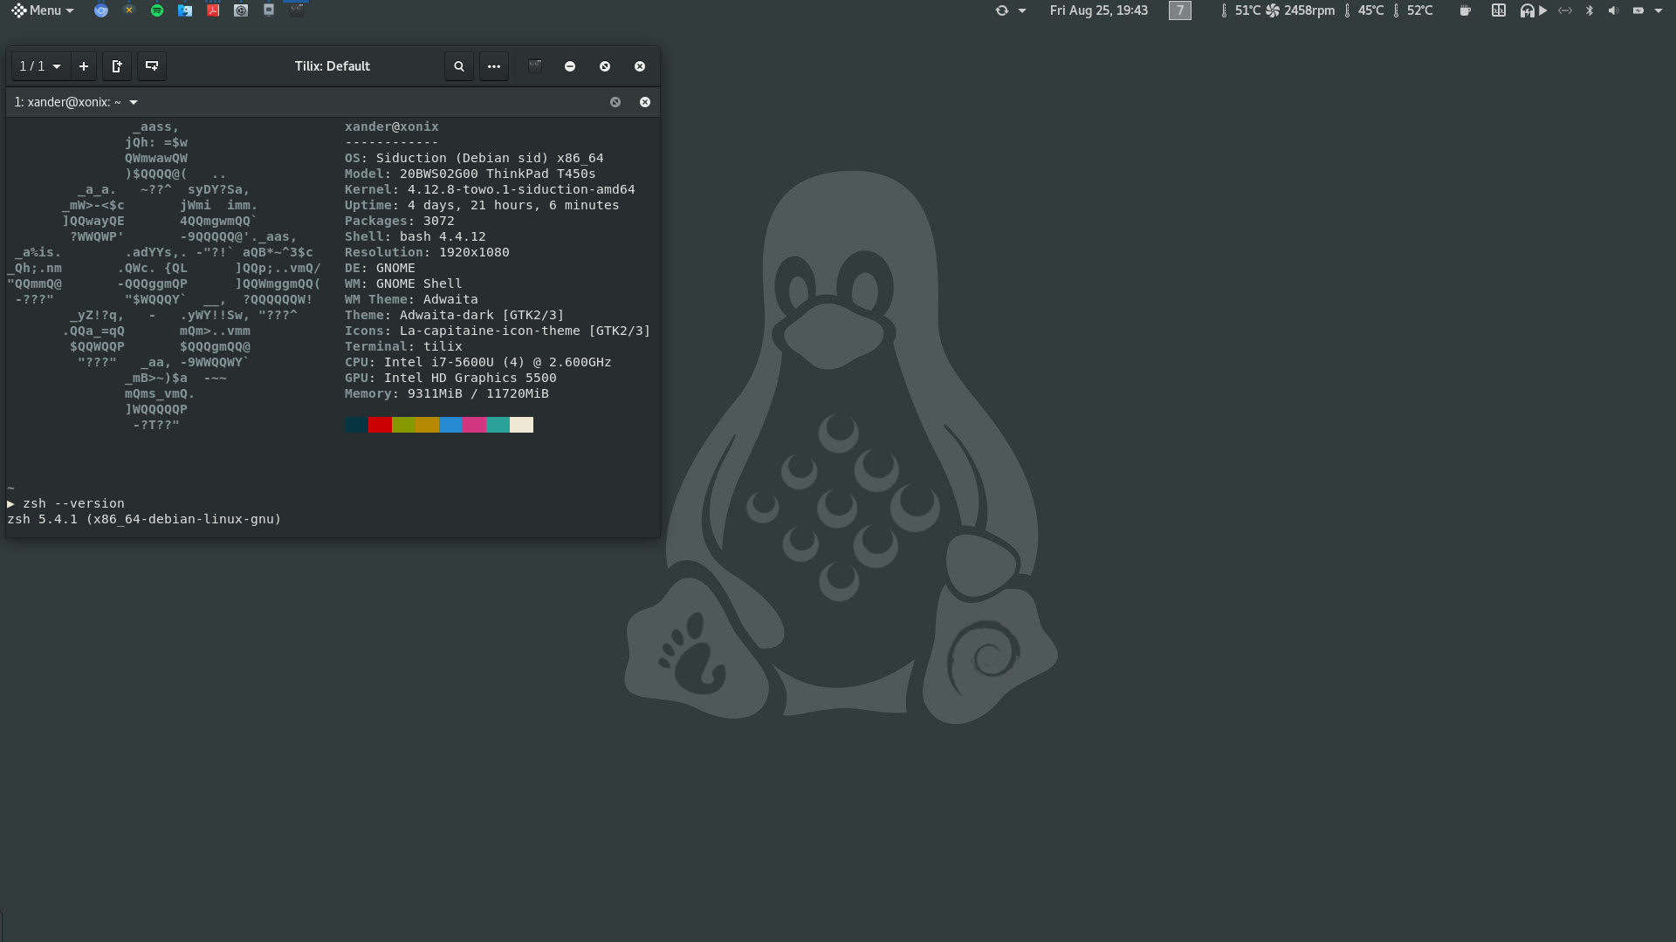
Task: Open the xander@xonix terminal title dropdown
Action: pyautogui.click(x=134, y=102)
